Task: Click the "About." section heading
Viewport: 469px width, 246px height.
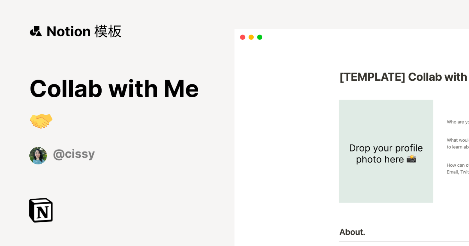Action: 352,232
